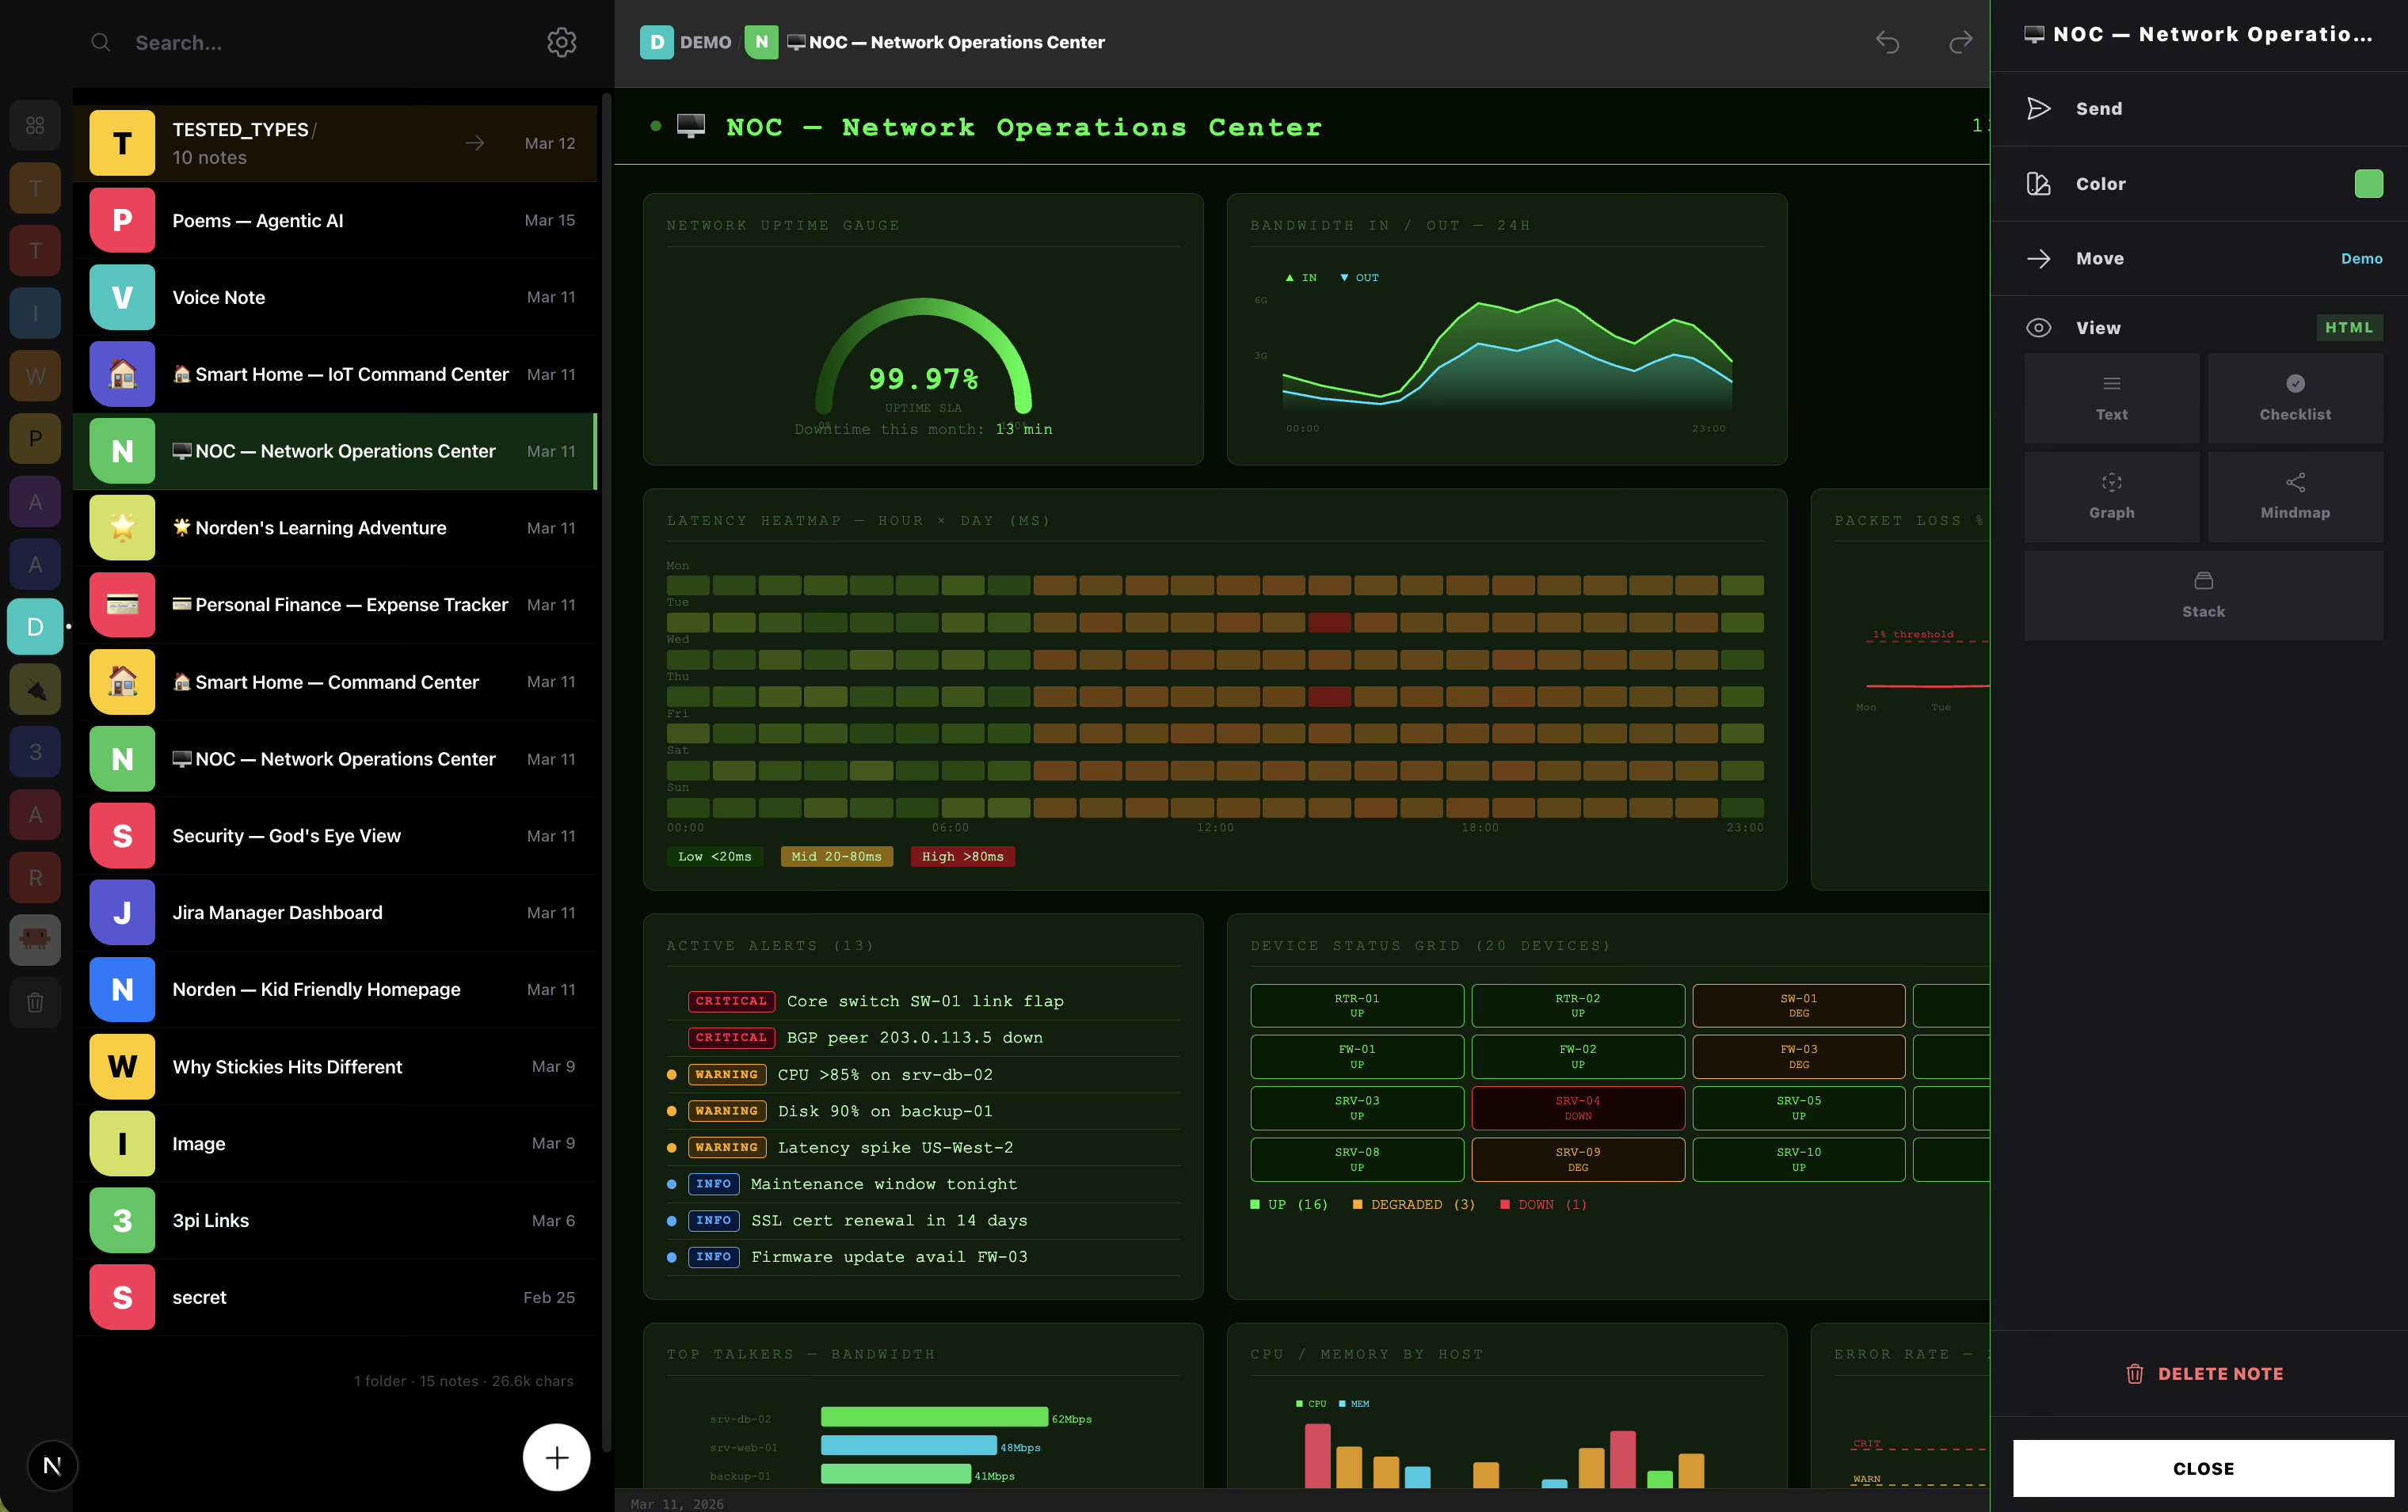Open settings gear icon near search
The height and width of the screenshot is (1512, 2408).
[561, 42]
